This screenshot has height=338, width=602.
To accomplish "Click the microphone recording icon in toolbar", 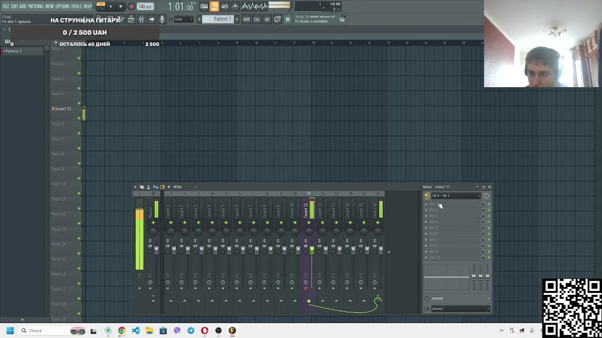I will 162,19.
